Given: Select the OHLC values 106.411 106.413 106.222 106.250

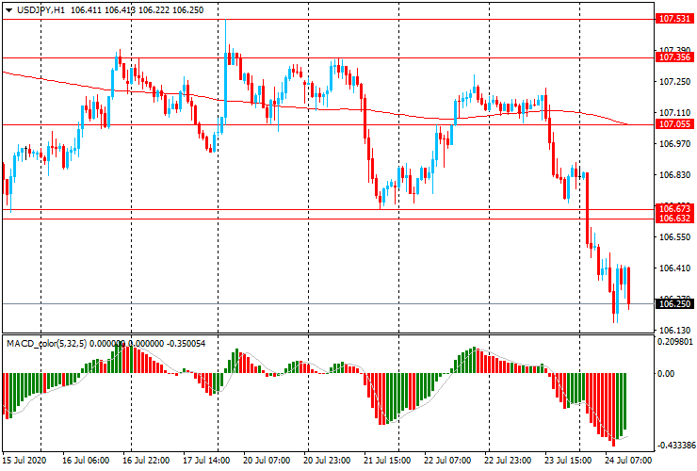Looking at the screenshot, I should coord(137,9).
